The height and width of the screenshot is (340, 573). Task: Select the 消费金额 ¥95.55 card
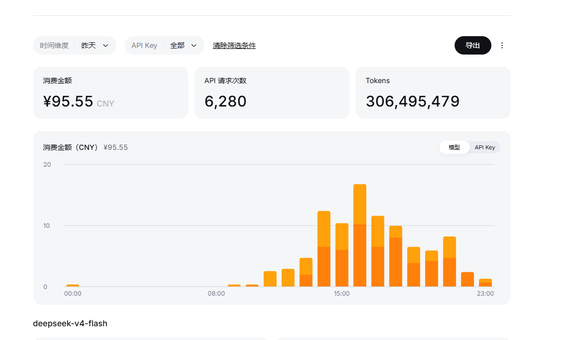click(x=110, y=92)
